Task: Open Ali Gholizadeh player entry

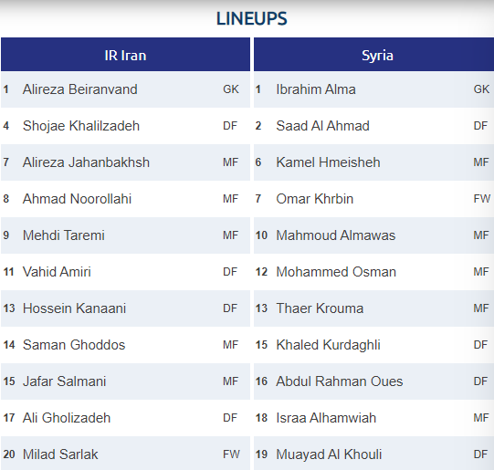Action: tap(125, 418)
